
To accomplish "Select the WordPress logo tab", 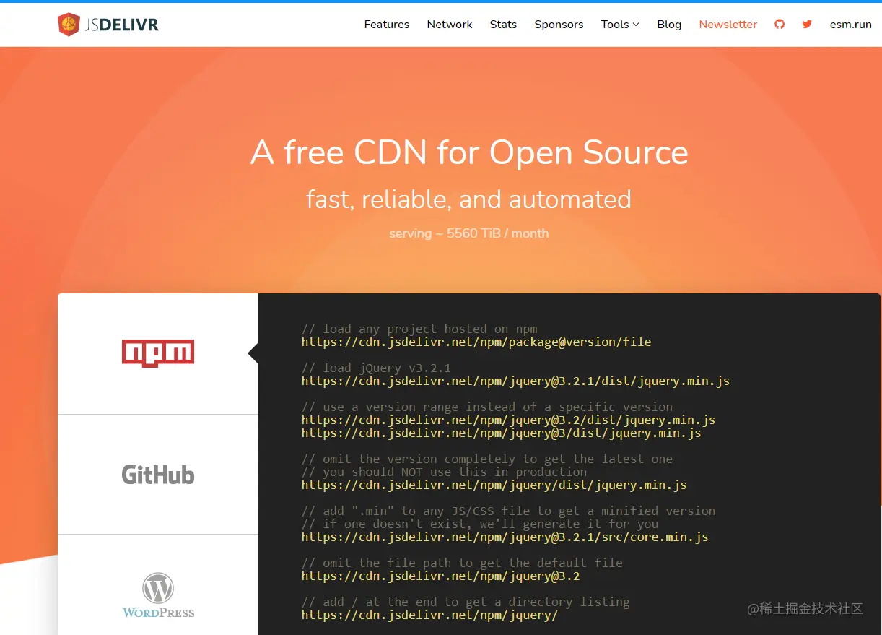I will [158, 595].
